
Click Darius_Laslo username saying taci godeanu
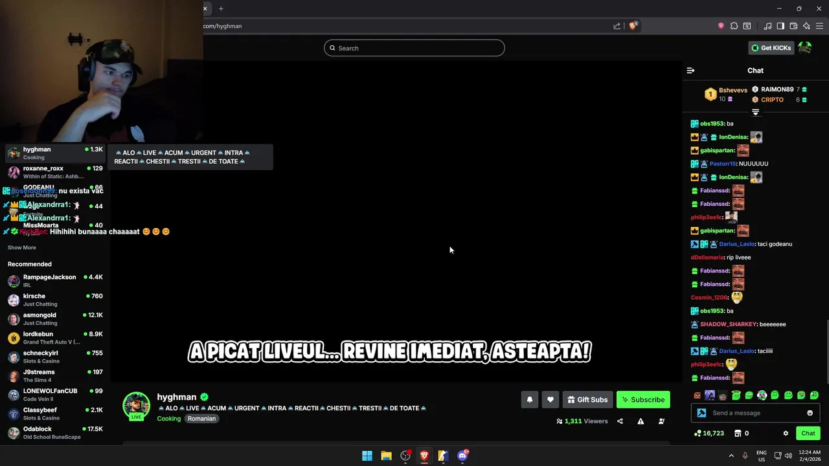[736, 244]
